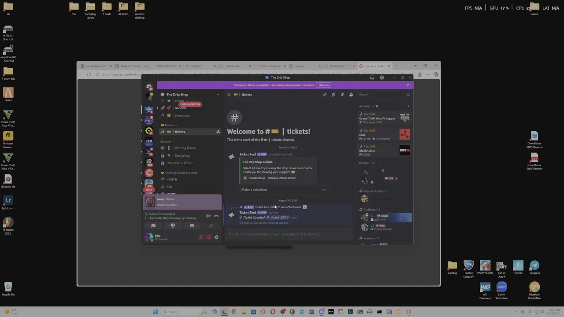
Task: Click Dismiss message link
Action: [278, 223]
